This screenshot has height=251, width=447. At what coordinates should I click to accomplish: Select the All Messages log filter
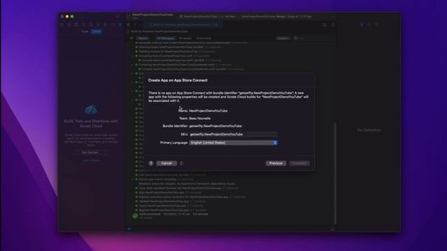coord(166,38)
